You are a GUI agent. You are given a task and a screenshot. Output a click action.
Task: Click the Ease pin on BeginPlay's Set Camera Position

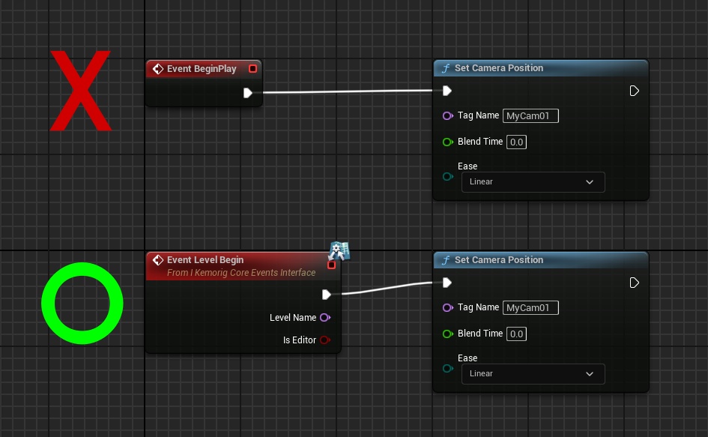[x=447, y=177]
